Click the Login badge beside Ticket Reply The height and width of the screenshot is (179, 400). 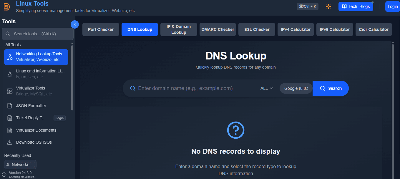59,118
